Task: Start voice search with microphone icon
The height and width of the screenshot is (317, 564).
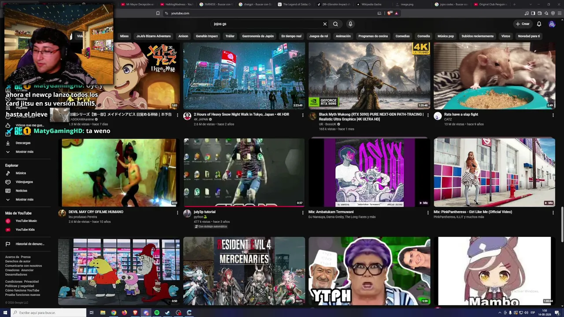Action: point(350,24)
